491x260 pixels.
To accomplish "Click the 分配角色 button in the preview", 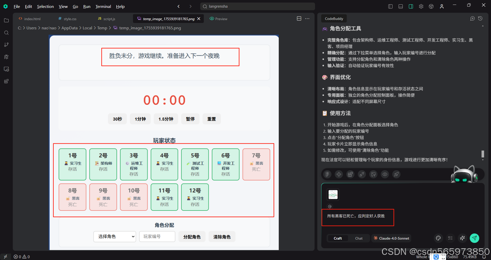I will [x=192, y=237].
